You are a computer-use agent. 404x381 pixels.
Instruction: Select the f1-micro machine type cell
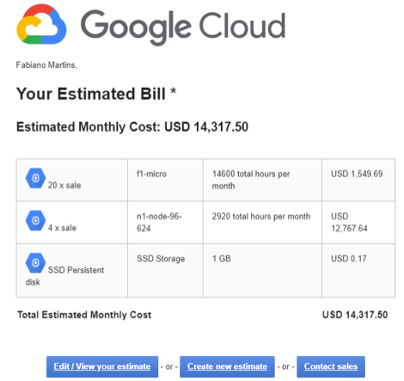(x=165, y=180)
